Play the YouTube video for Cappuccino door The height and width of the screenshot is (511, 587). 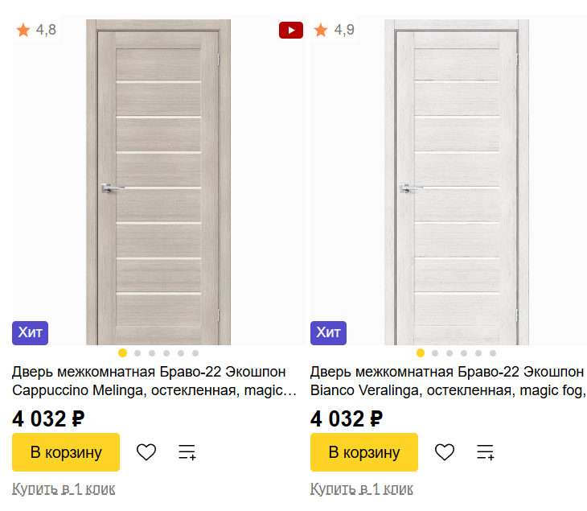tap(290, 31)
